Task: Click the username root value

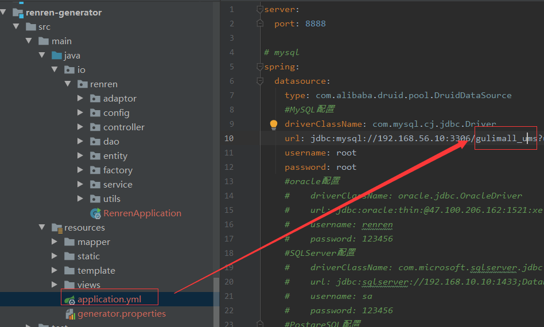Action: tap(346, 153)
